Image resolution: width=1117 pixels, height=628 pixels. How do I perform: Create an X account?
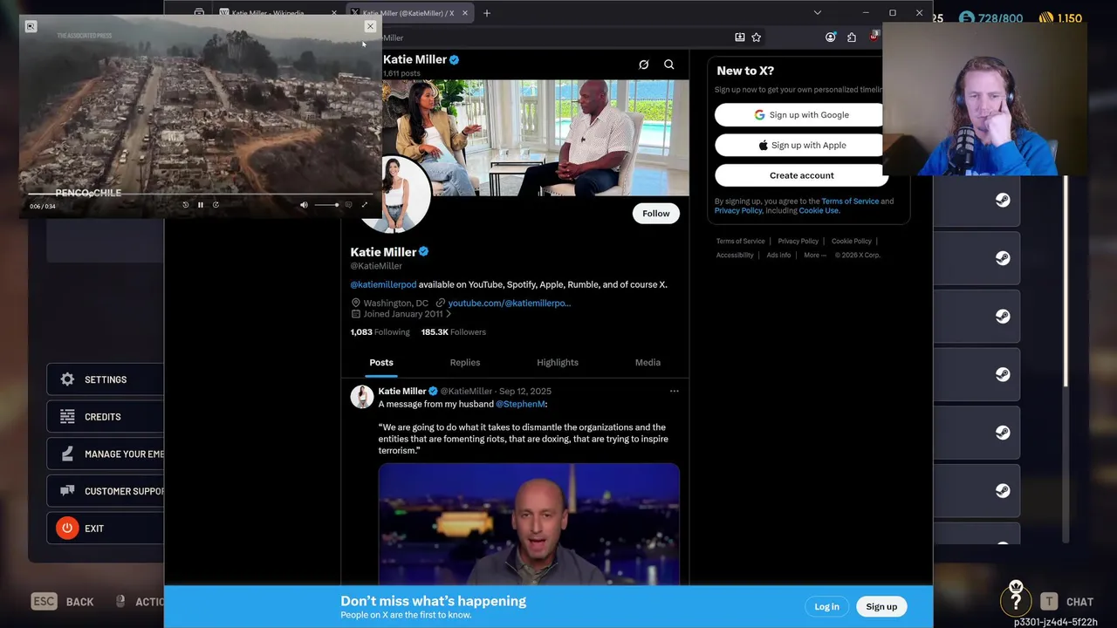[x=801, y=175]
